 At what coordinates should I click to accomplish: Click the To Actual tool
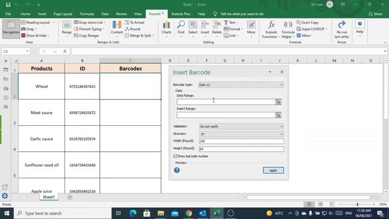click(x=134, y=23)
